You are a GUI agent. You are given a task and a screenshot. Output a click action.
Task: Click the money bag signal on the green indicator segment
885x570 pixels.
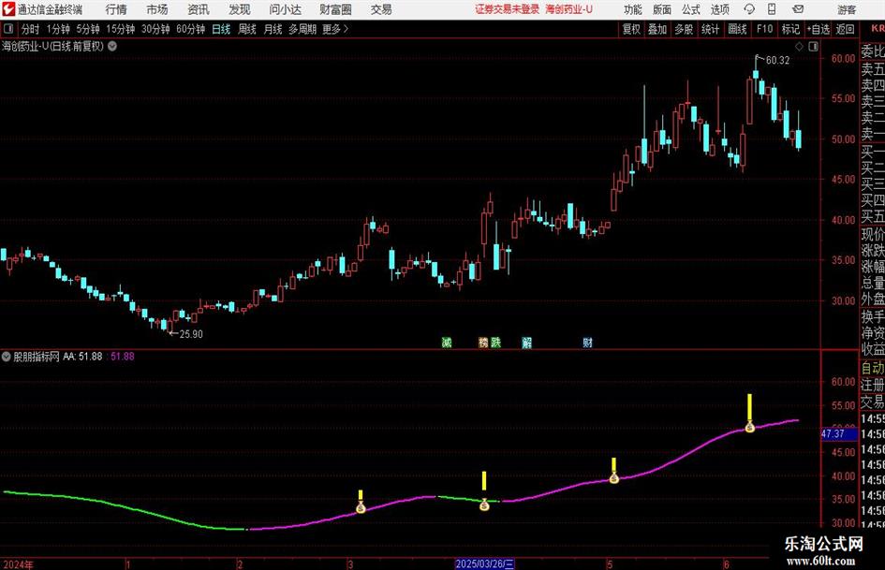coord(484,505)
